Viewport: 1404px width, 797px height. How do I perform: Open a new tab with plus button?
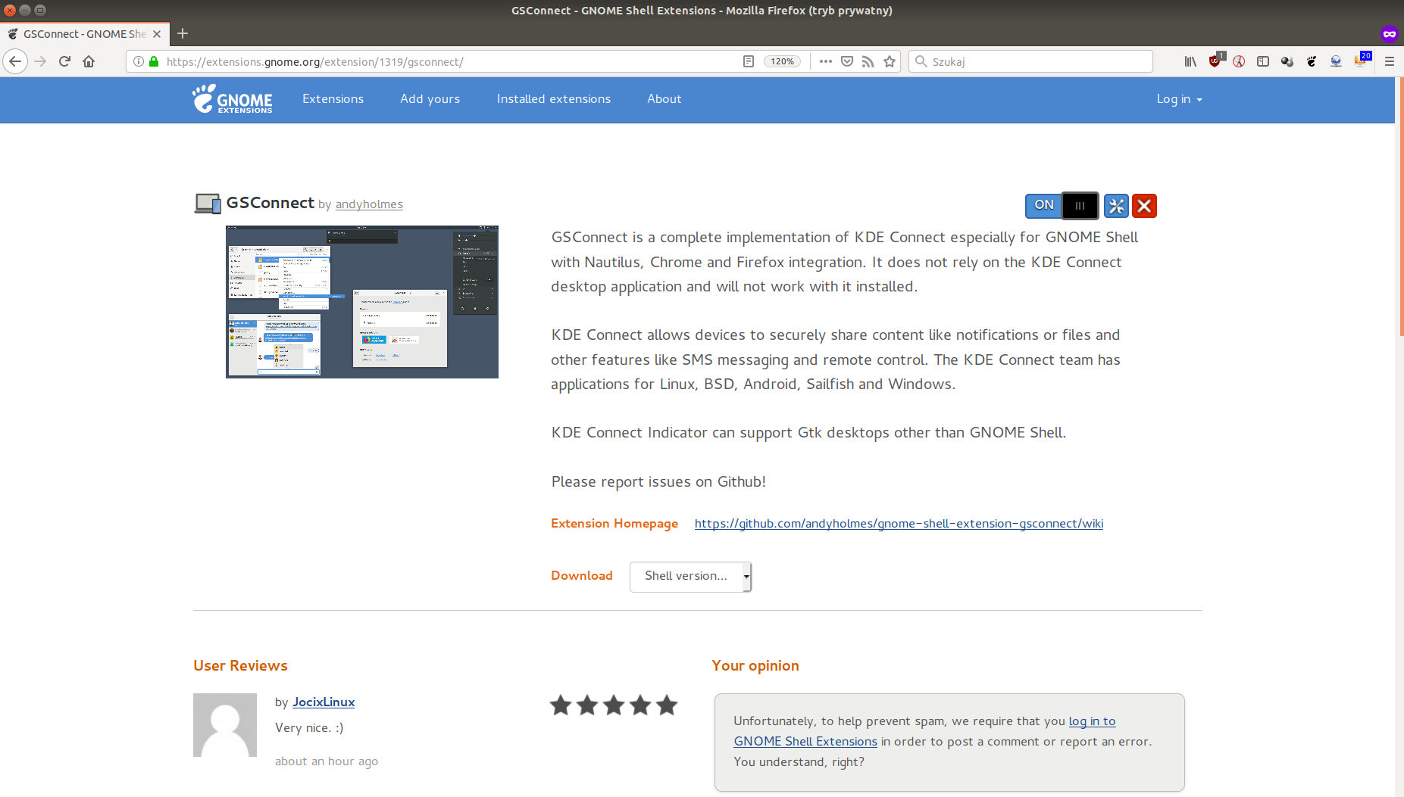183,33
